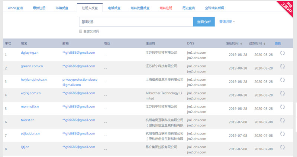Open domain greenn.com.cn
The width and height of the screenshot is (297, 157).
pyautogui.click(x=32, y=66)
